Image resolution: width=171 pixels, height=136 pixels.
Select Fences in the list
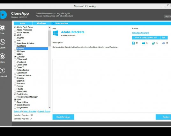click(20, 86)
